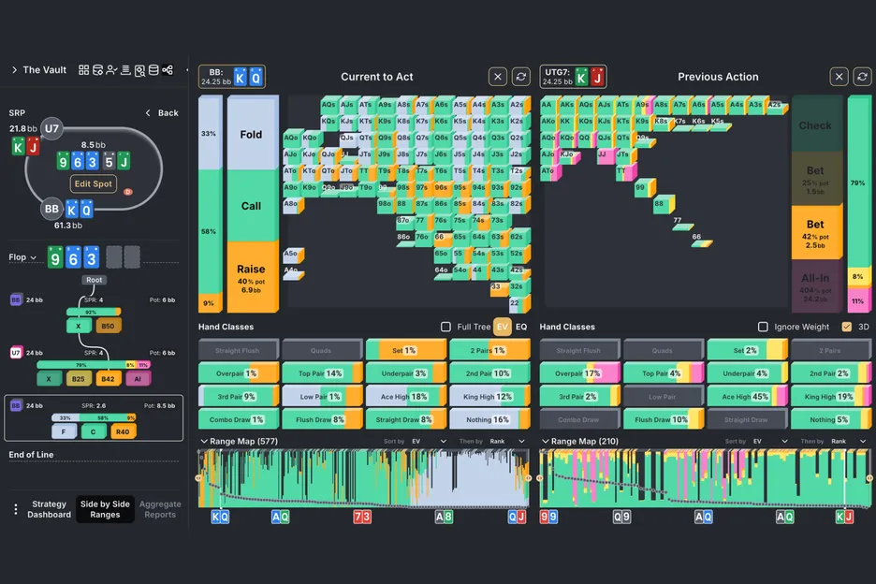
Task: Click the Edit Spot button
Action: 93,184
